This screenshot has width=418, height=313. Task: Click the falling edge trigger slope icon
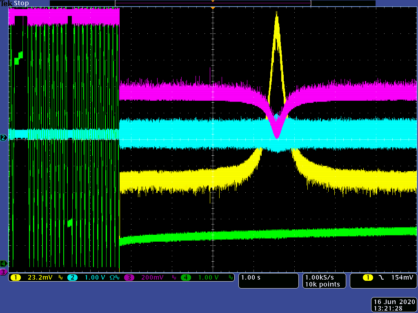[x=381, y=278]
